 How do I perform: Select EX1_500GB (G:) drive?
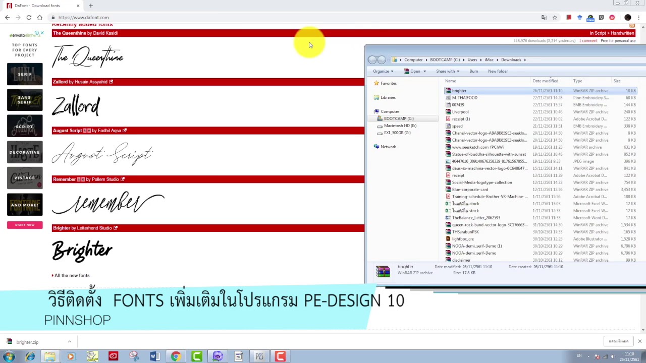point(397,133)
